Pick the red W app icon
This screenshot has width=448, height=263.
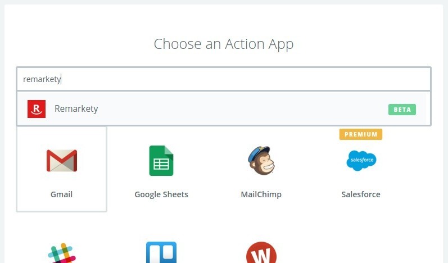pos(261,252)
